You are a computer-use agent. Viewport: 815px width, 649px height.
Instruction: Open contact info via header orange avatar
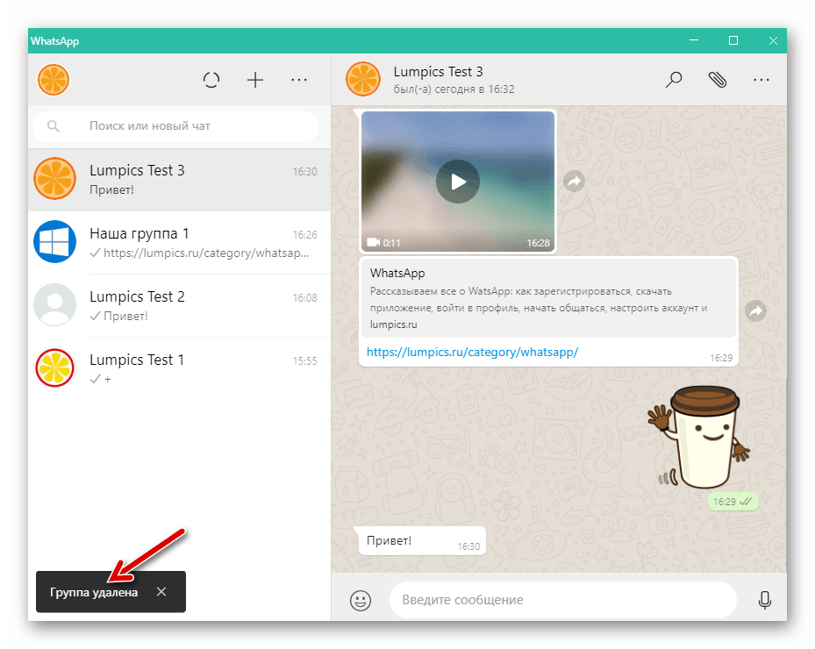(363, 79)
